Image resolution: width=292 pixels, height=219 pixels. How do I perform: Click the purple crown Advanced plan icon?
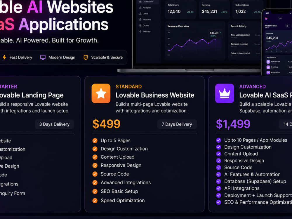[x=225, y=93]
